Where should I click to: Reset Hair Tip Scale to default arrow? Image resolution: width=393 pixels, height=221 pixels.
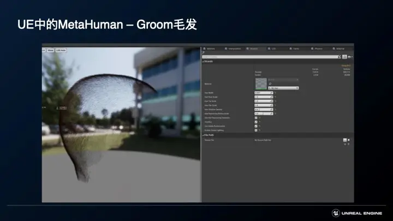pyautogui.click(x=275, y=101)
